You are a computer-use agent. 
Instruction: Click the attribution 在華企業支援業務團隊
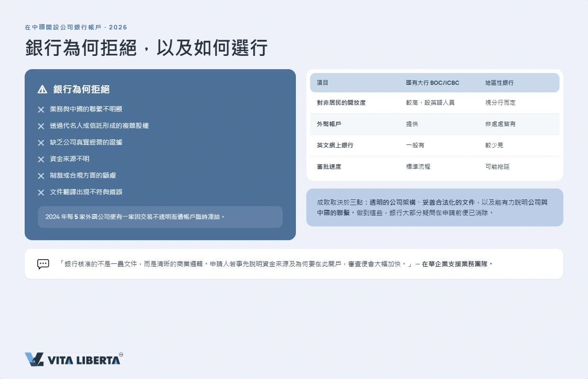(457, 264)
